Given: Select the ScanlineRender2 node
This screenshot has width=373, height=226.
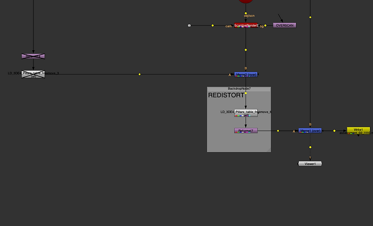Looking at the screenshot, I should coord(246,25).
